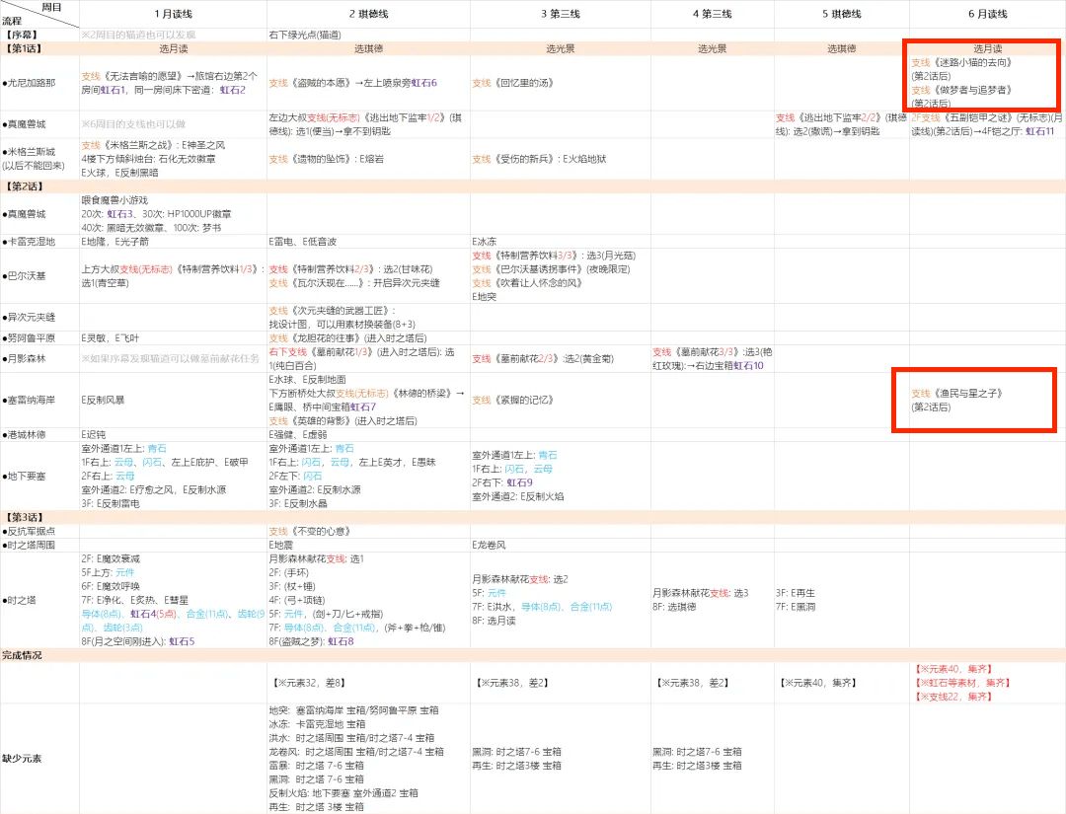Image resolution: width=1066 pixels, height=814 pixels.
Task: Click the '《龙胆花的往事》' side quest cell
Action: [x=347, y=337]
